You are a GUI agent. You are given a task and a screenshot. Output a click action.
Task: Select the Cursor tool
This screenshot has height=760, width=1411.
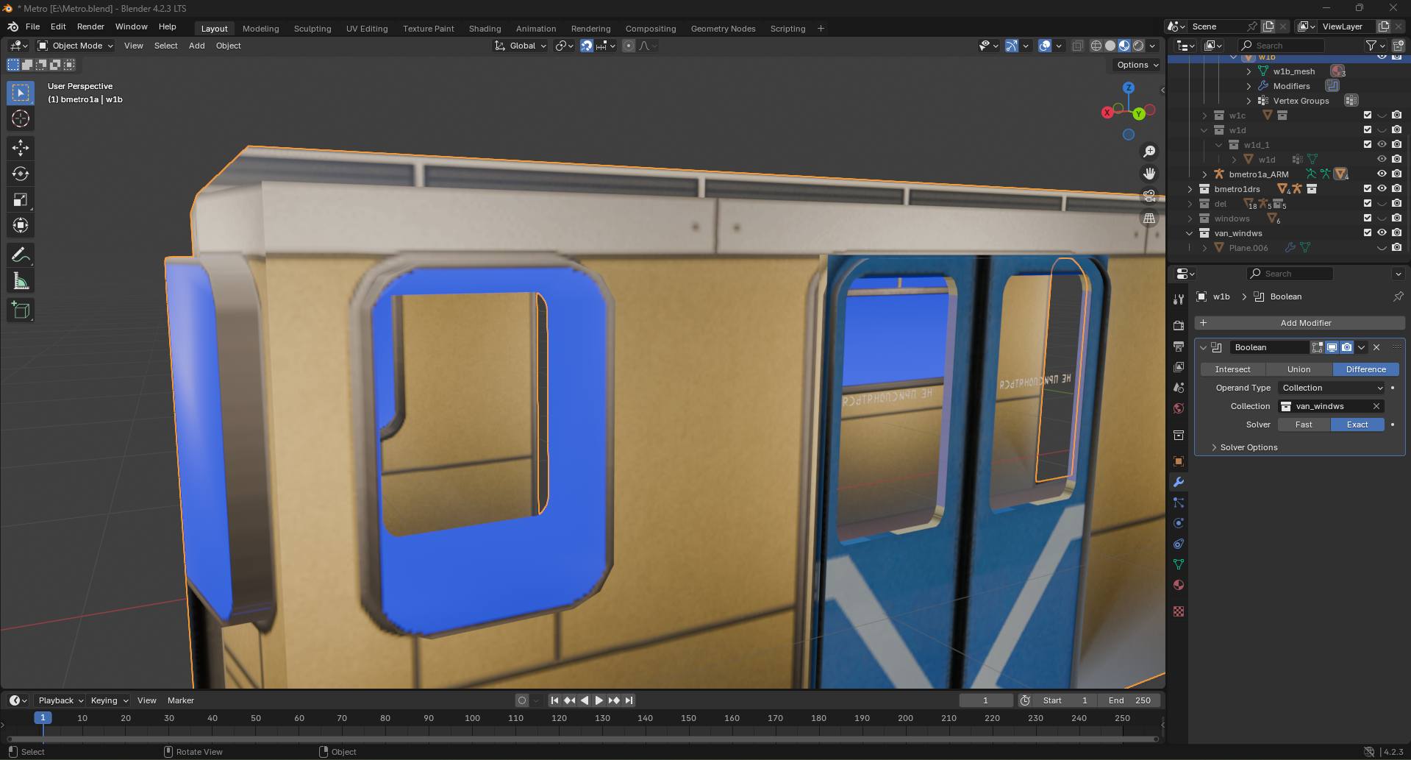click(x=21, y=118)
